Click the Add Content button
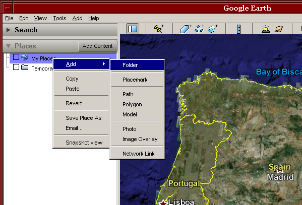Screen dimensions: 302x205 [97, 46]
